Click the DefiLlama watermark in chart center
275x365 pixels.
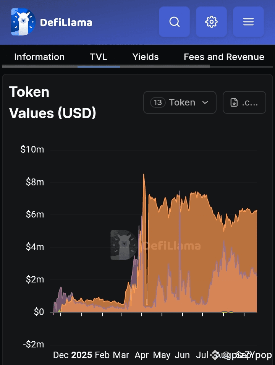(155, 245)
